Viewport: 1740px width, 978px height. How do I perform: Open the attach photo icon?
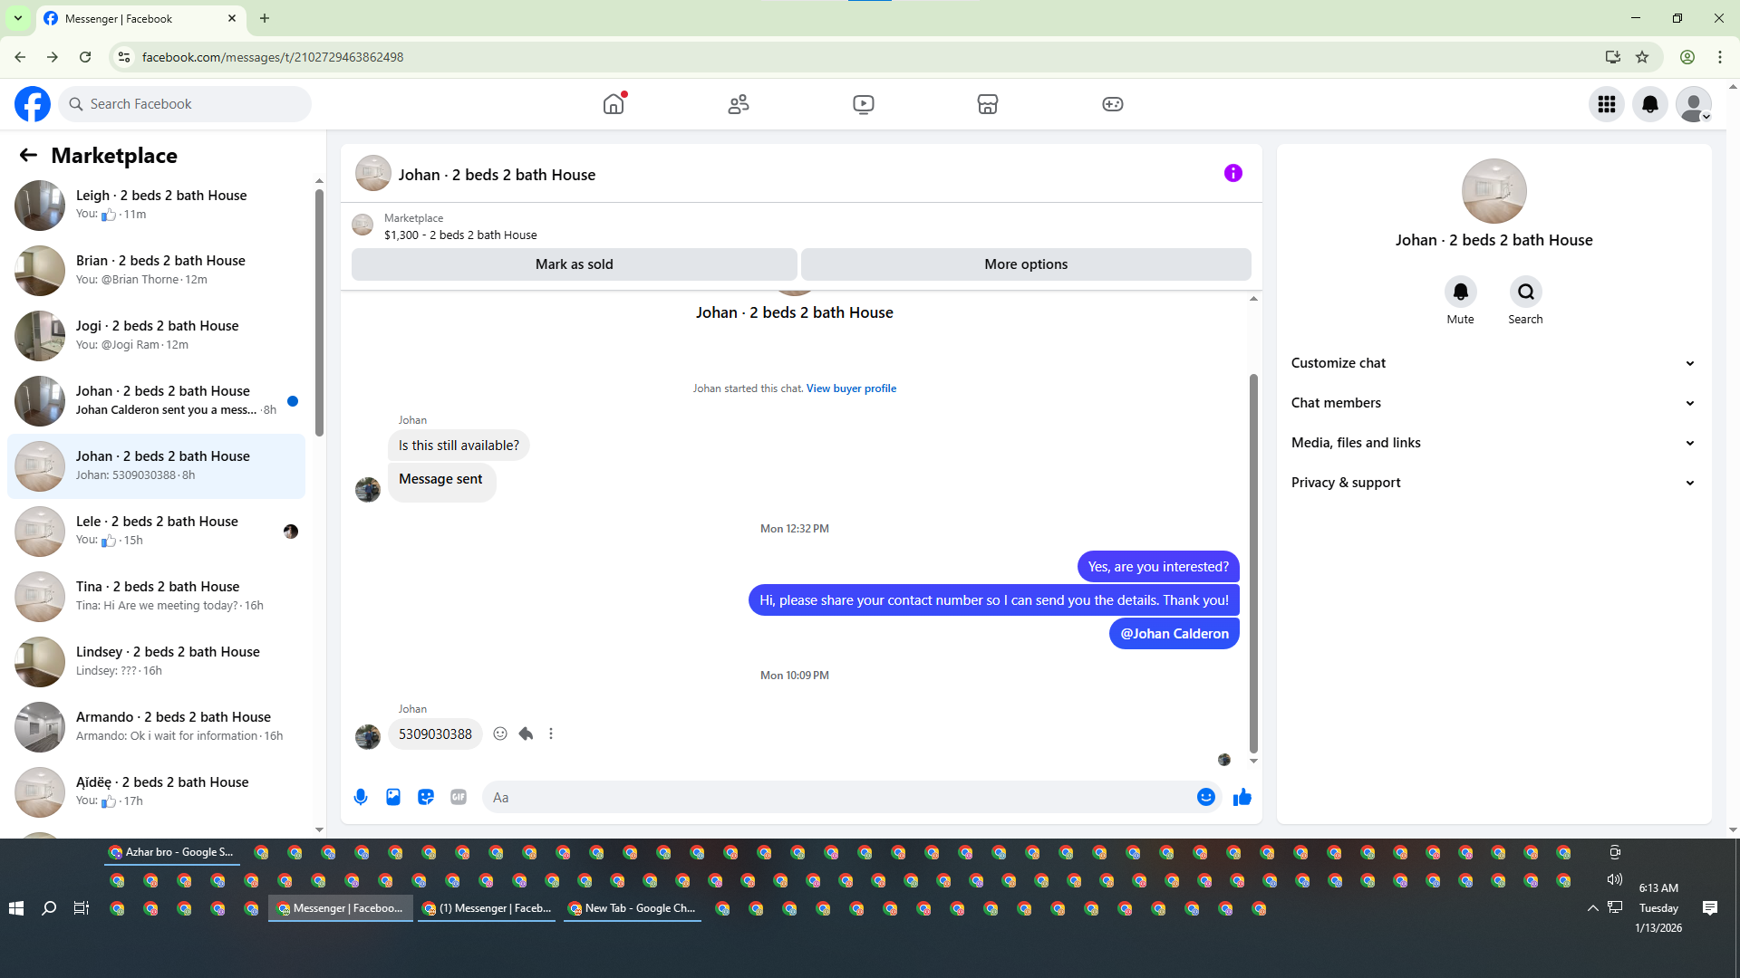click(393, 797)
